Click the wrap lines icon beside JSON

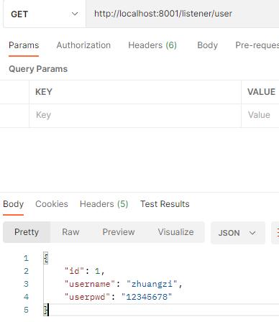(275, 233)
